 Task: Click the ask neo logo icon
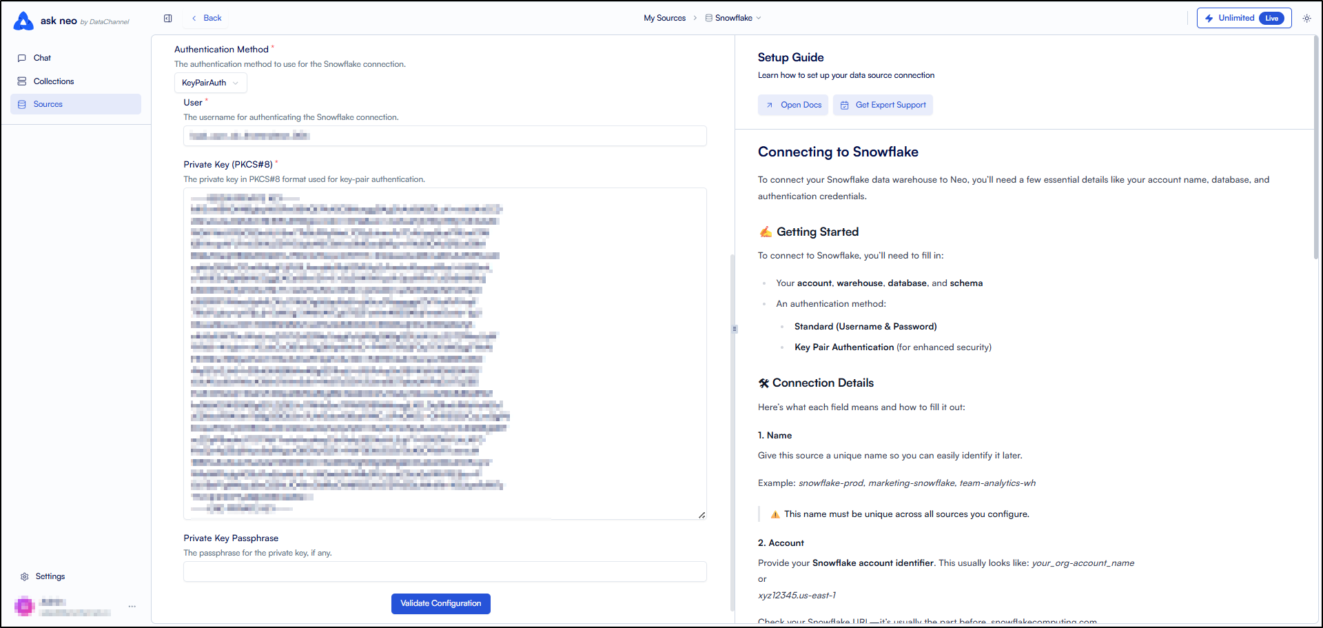(x=23, y=21)
